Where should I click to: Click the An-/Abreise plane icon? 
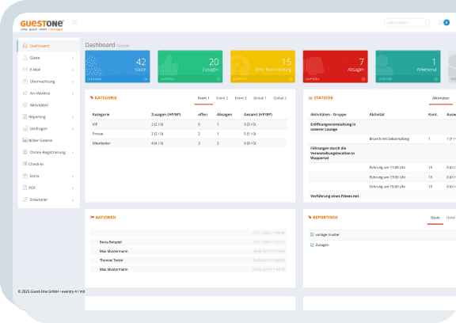click(x=25, y=93)
